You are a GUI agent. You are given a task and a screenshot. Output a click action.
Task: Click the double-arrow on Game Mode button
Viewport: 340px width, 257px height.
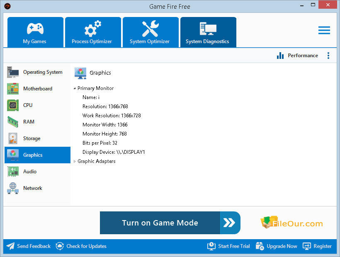tap(229, 223)
